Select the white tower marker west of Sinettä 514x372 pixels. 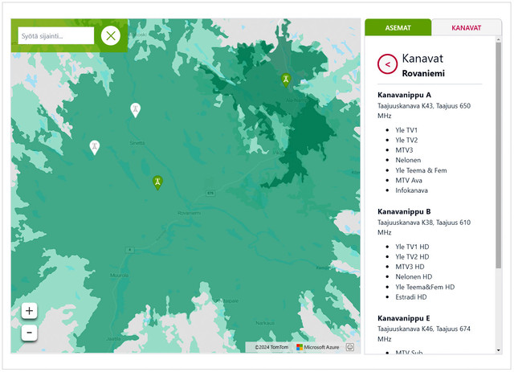(95, 148)
